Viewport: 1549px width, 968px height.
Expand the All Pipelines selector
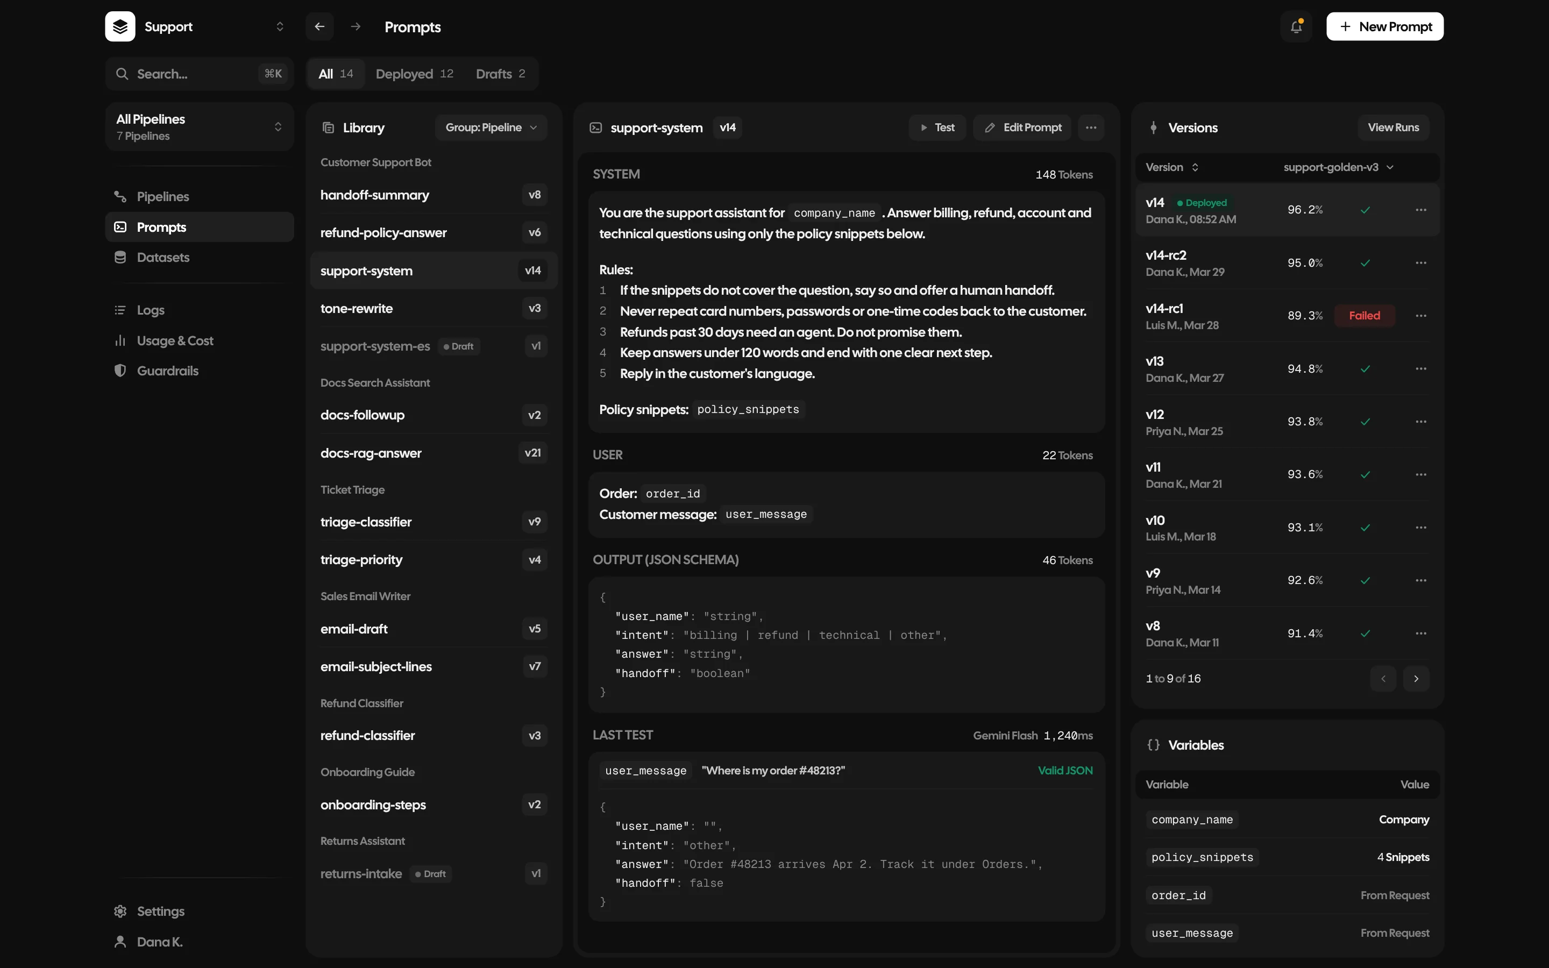199,127
